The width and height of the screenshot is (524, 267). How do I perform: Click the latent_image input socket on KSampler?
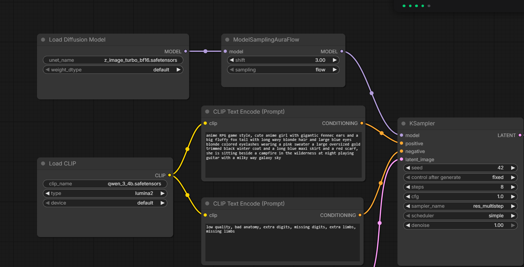pos(402,159)
